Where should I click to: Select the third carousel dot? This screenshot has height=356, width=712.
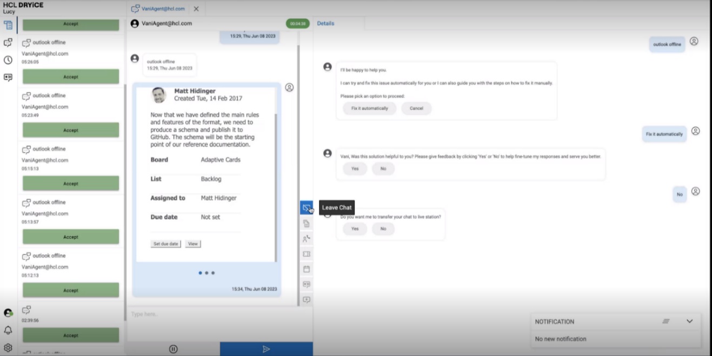click(213, 273)
